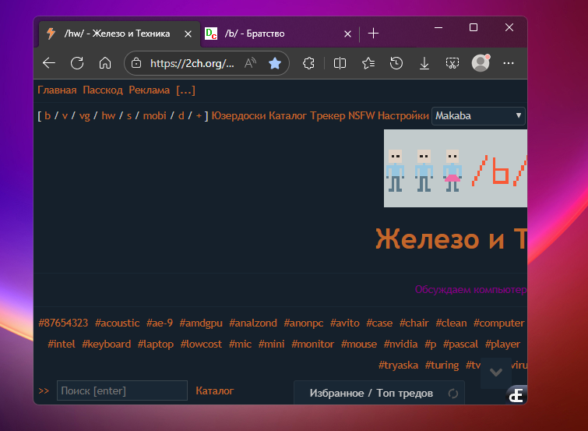
Task: Go to the hw board link
Action: pyautogui.click(x=108, y=115)
